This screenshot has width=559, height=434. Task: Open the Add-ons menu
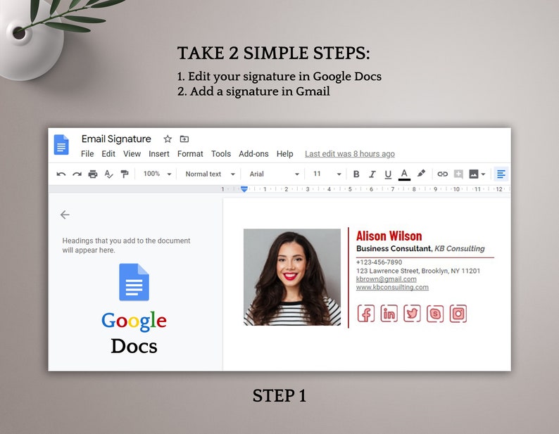253,154
